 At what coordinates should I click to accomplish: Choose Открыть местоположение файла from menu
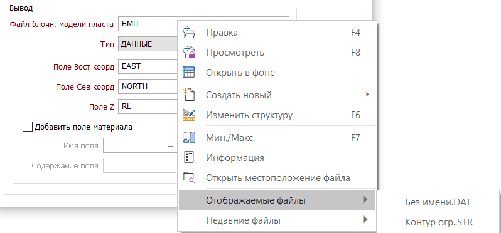[x=277, y=177]
